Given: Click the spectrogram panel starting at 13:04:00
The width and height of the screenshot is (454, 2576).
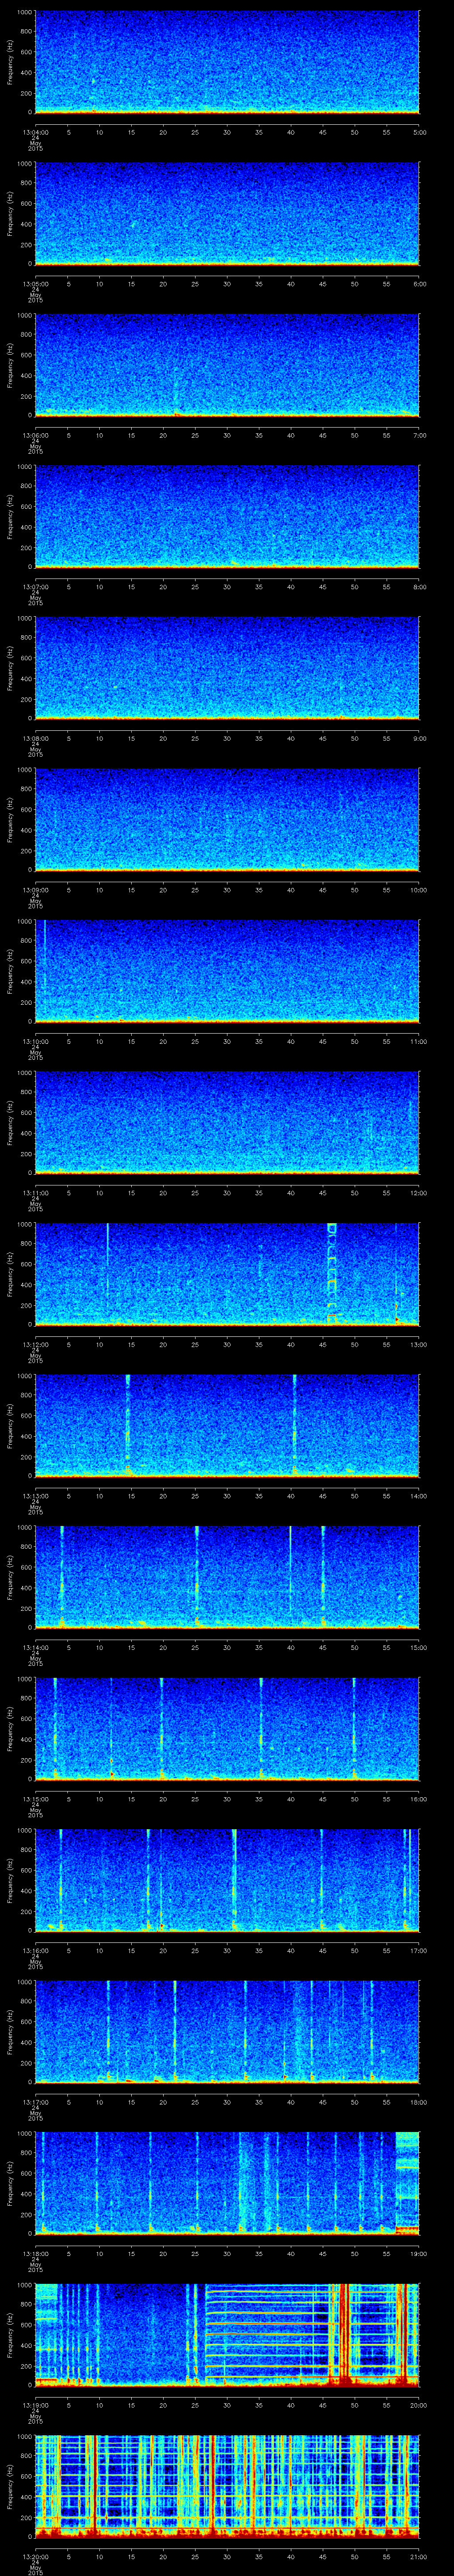Looking at the screenshot, I should 227,63.
